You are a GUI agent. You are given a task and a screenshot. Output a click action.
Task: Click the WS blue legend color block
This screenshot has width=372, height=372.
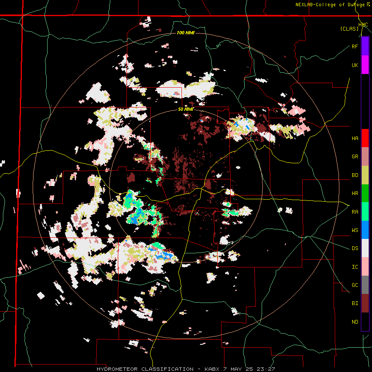[365, 230]
